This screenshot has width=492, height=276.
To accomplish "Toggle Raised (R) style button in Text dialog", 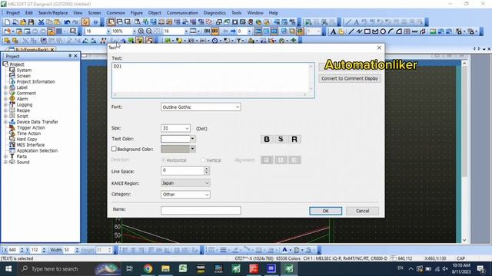I will tap(294, 139).
